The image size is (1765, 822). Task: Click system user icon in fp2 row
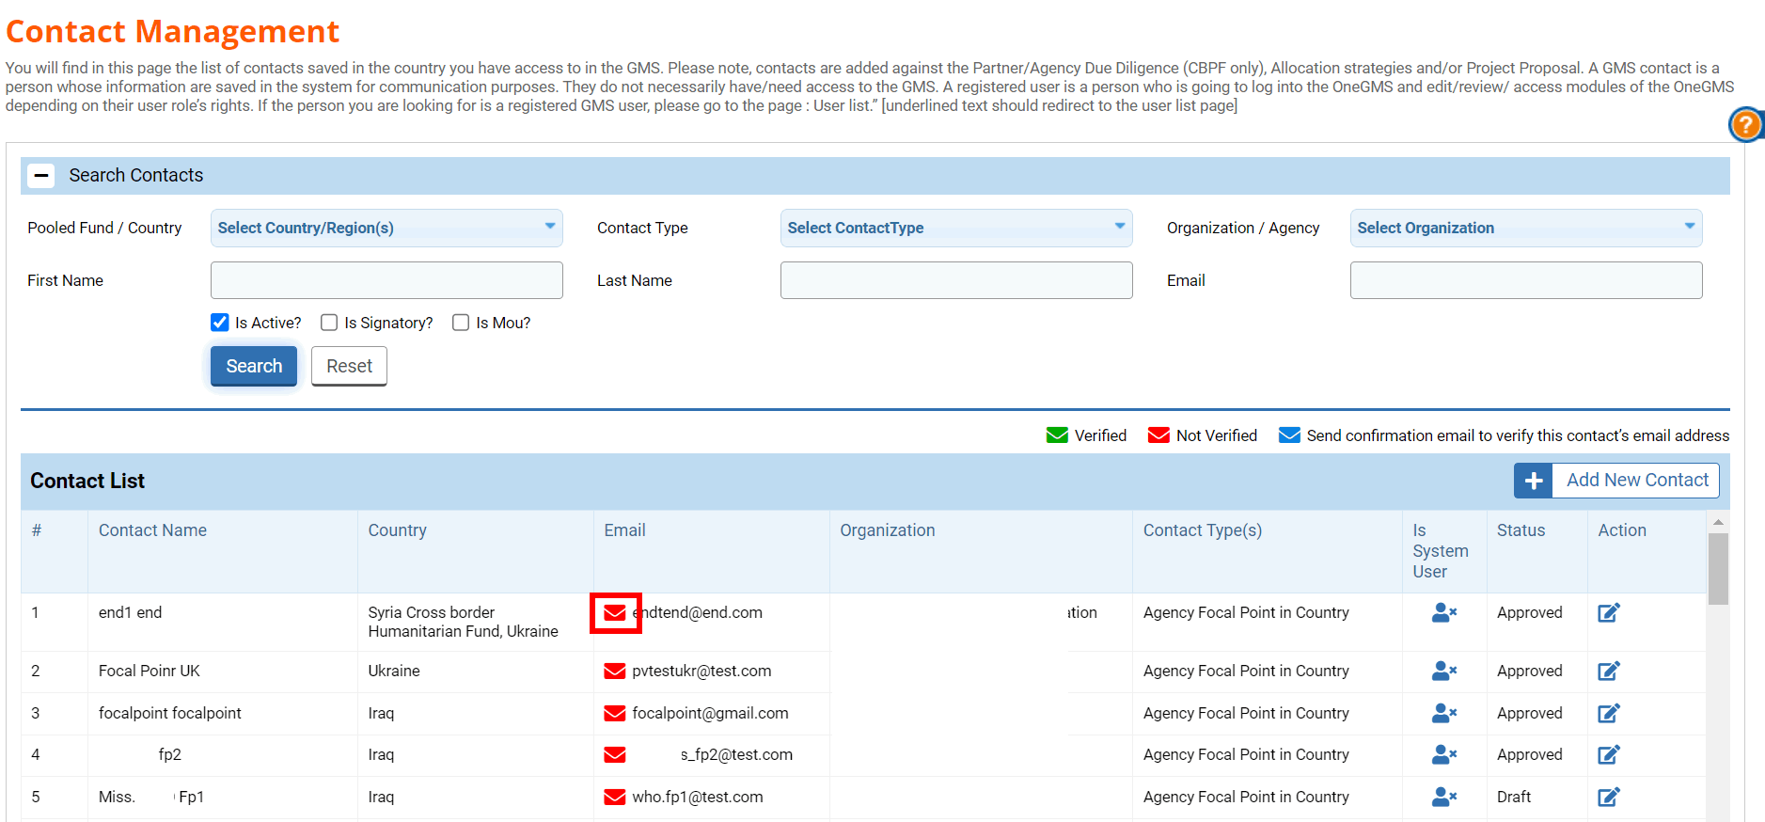tap(1443, 754)
